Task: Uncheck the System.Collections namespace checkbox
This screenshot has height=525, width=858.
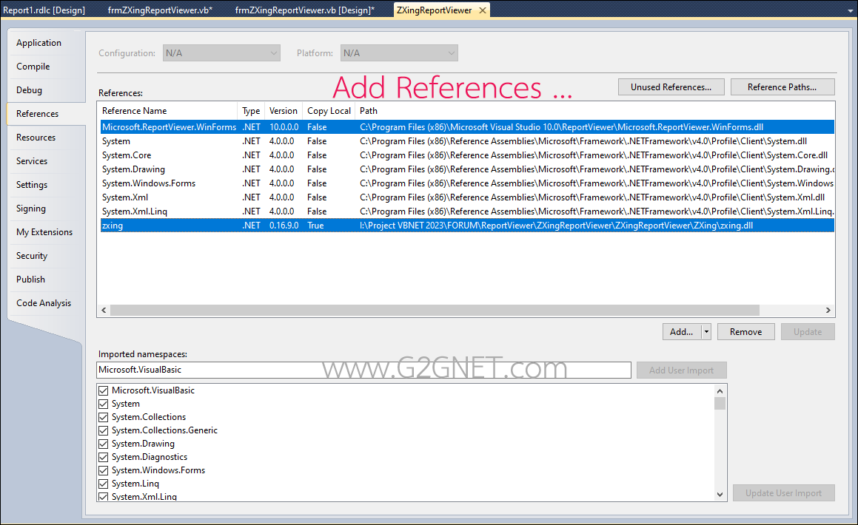Action: [103, 417]
